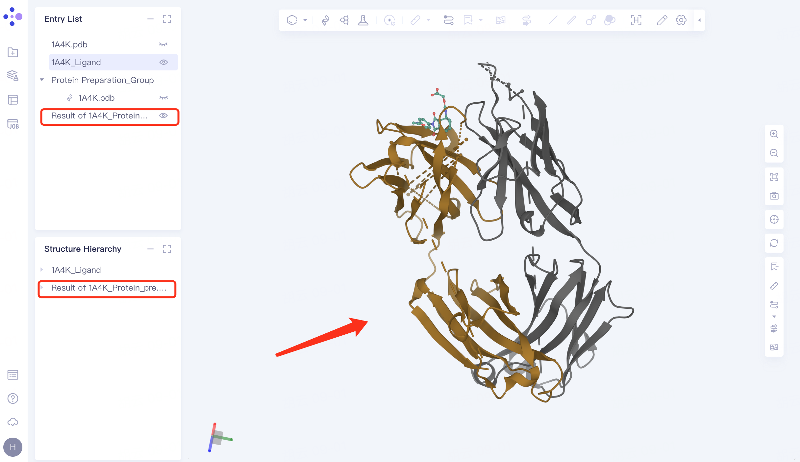Activate the measurement ruler tool
The width and height of the screenshot is (800, 462).
pyautogui.click(x=415, y=20)
